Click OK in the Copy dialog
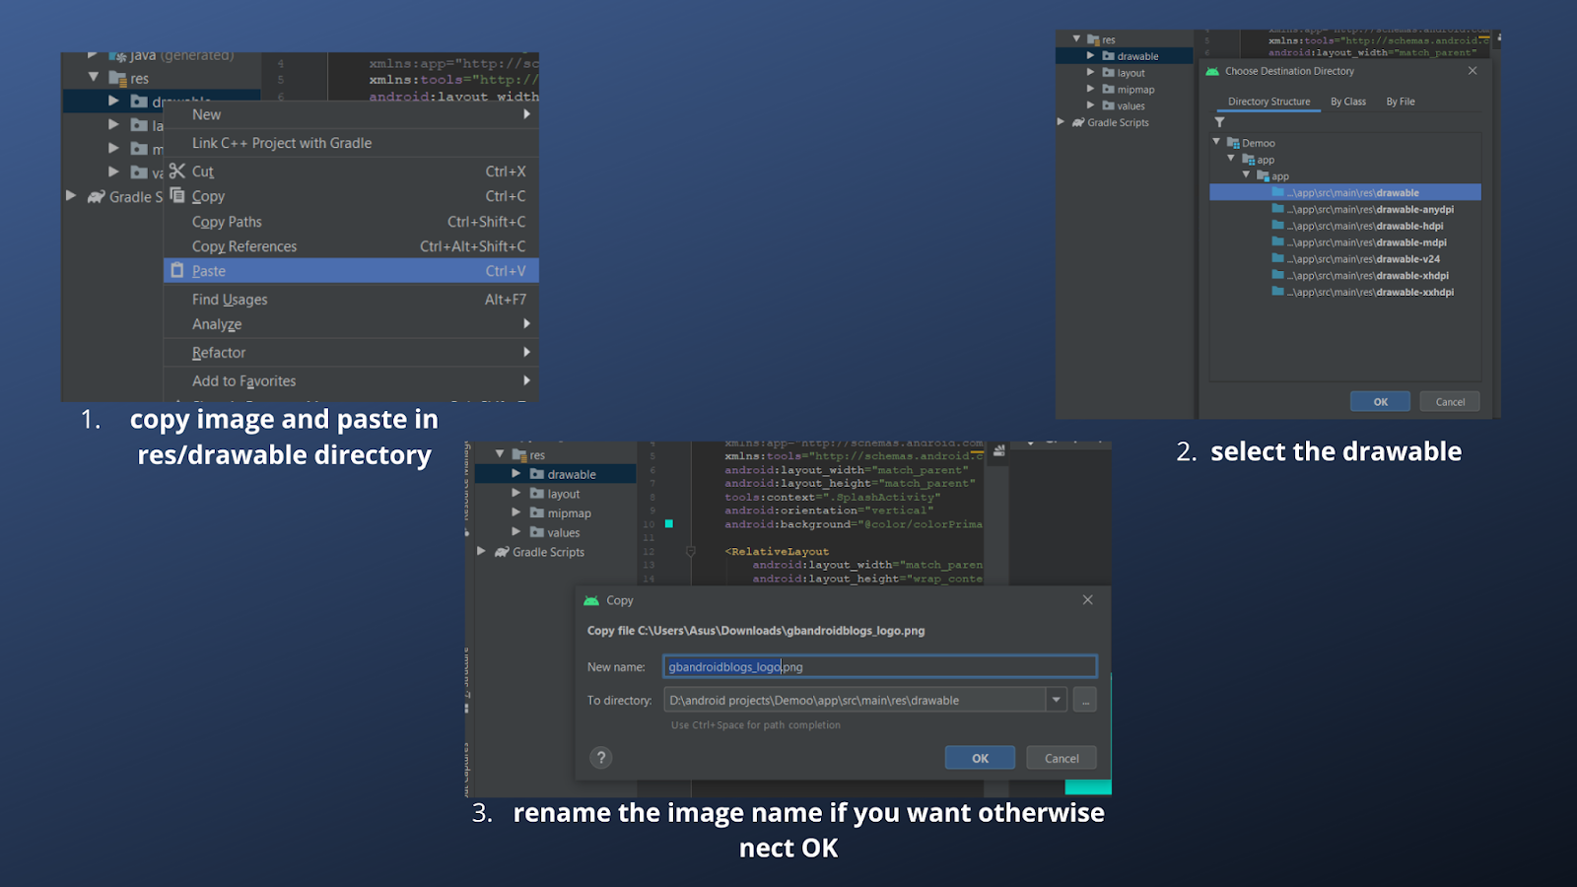Screen dimensions: 1577x887 (x=980, y=758)
